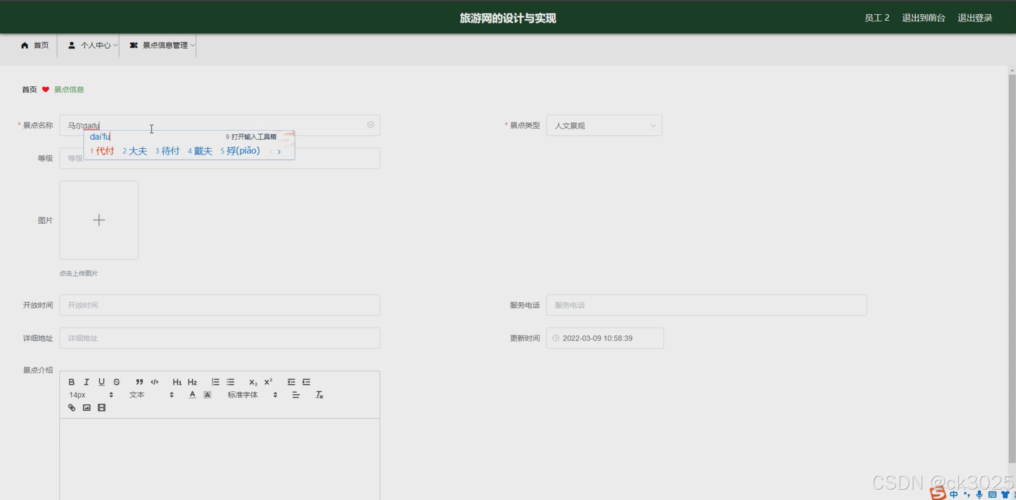
Task: Open 标准字体 font family dropdown
Action: (252, 395)
